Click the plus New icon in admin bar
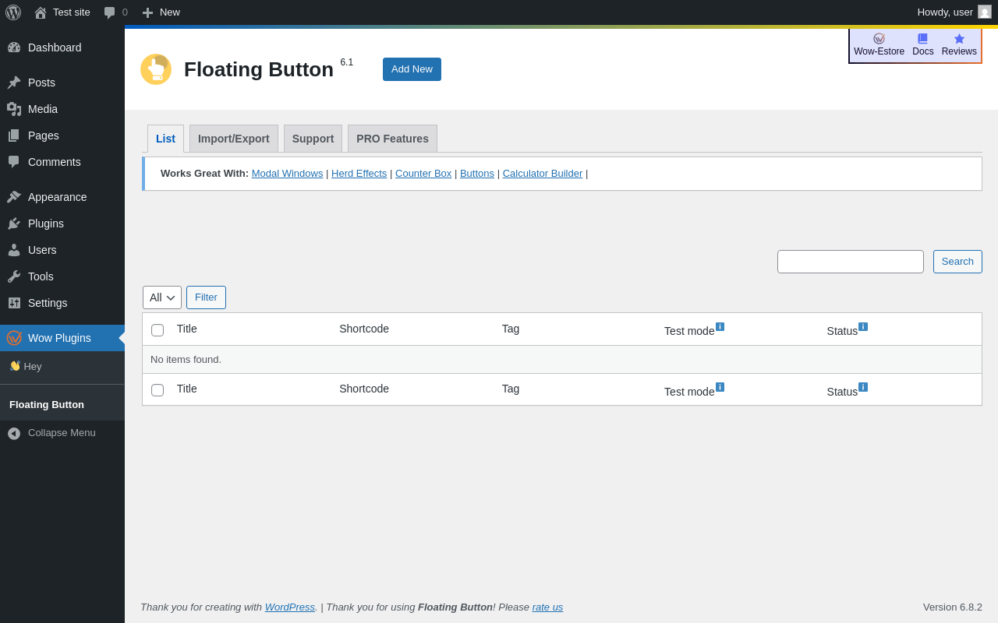Viewport: 998px width, 623px height. pos(147,12)
